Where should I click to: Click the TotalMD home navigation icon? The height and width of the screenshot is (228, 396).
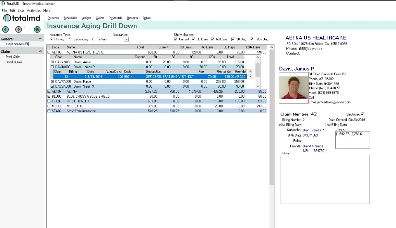click(37, 29)
